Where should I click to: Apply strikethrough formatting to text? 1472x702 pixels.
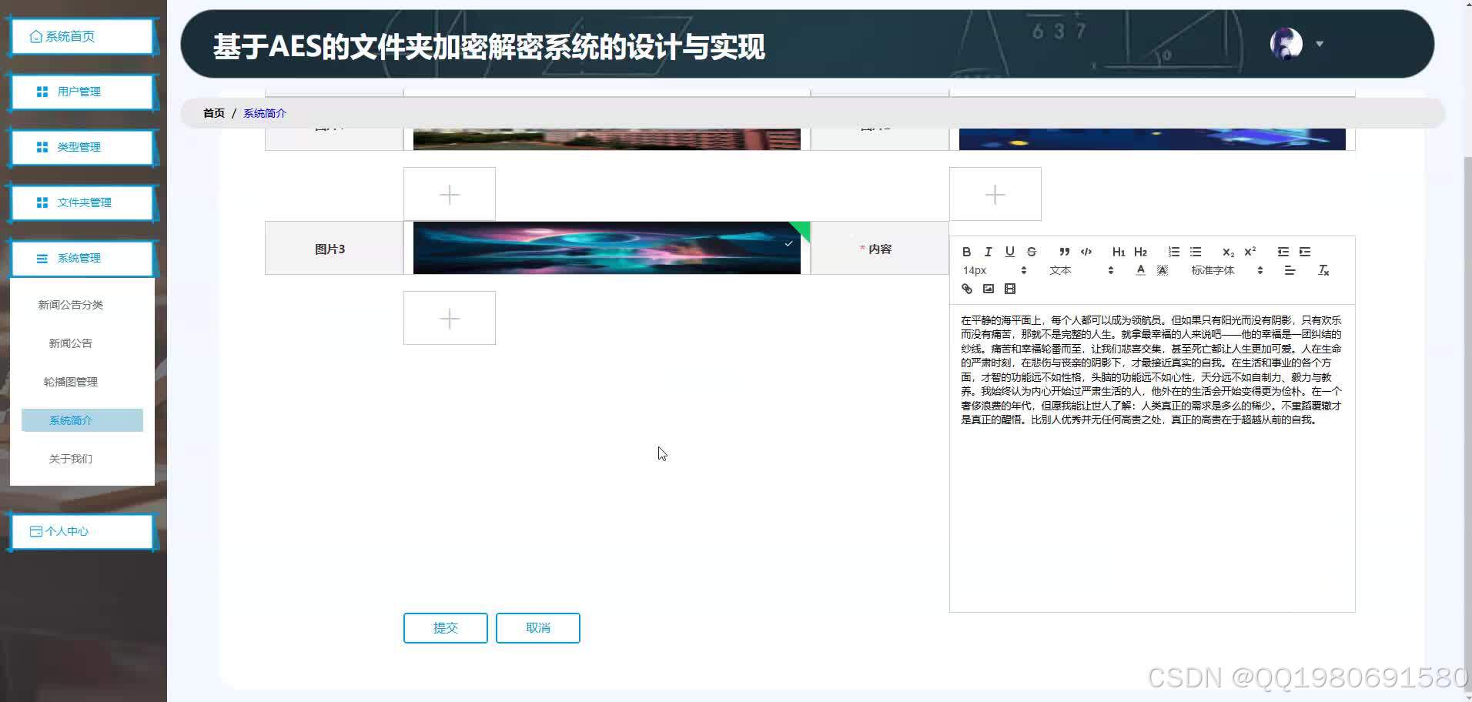1031,252
